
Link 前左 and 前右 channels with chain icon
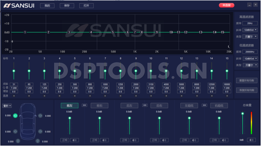point(84,105)
